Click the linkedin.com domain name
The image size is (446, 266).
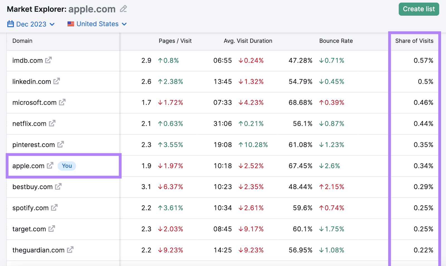point(31,82)
